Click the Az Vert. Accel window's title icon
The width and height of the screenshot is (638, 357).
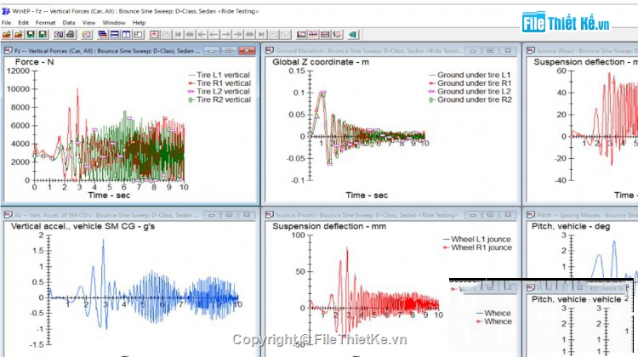click(9, 215)
